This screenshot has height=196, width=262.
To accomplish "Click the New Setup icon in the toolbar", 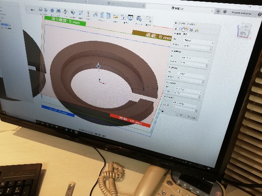I will tap(41, 10).
